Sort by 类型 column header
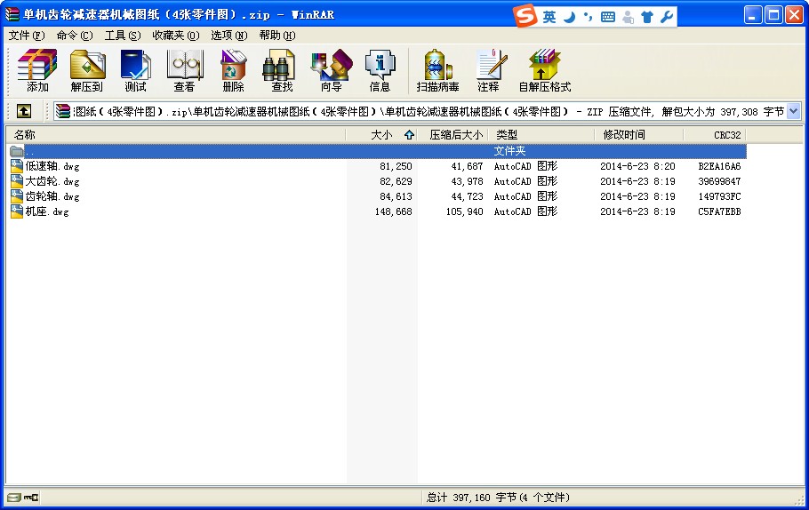Screen dimensions: 809x510 tap(541, 135)
